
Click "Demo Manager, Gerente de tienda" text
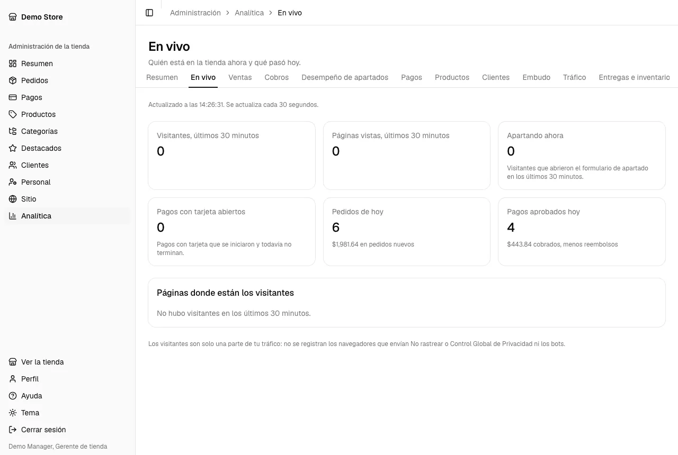(x=58, y=447)
